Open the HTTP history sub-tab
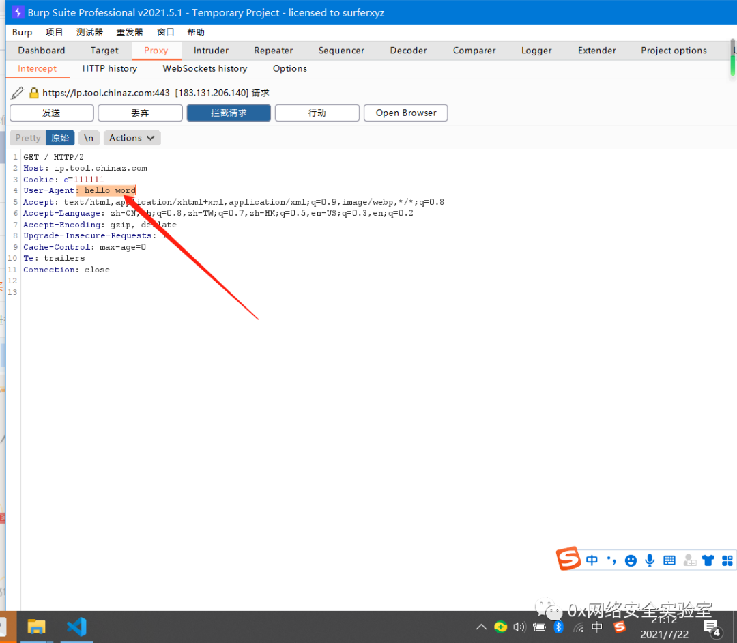This screenshot has height=643, width=737. click(109, 69)
